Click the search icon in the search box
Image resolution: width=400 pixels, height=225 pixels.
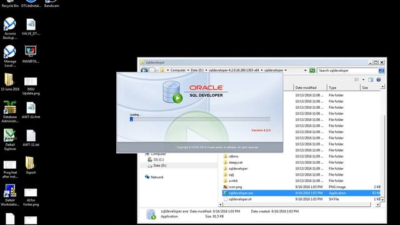(381, 71)
